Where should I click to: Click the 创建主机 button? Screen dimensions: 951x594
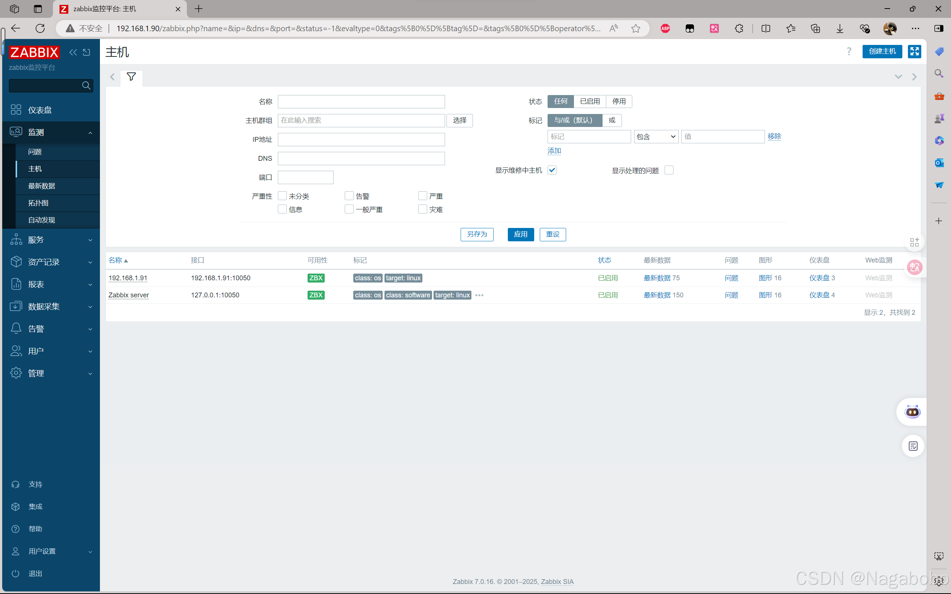pyautogui.click(x=882, y=52)
